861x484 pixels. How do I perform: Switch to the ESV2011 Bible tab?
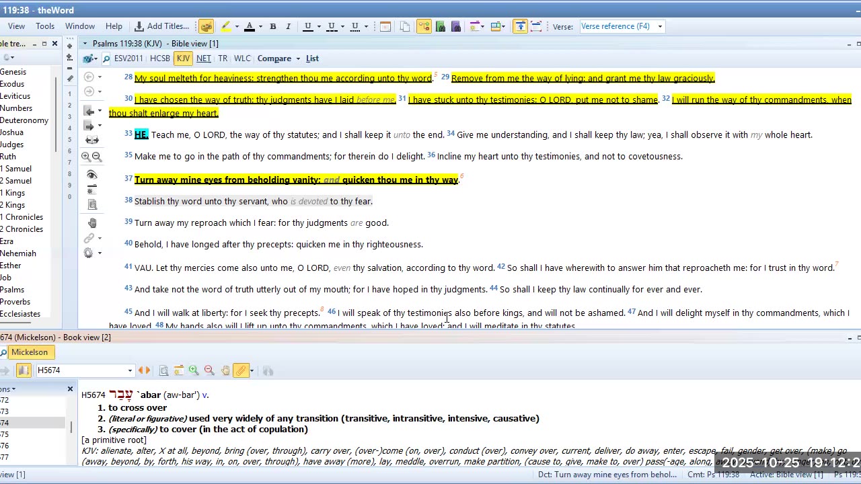(x=128, y=58)
